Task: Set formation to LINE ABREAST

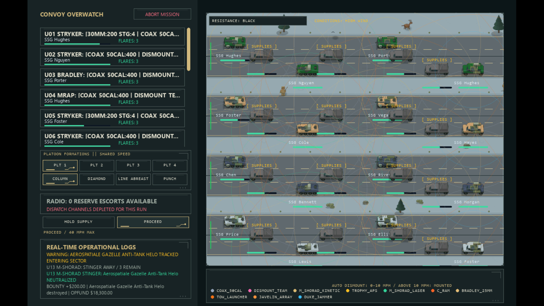Action: (x=133, y=179)
